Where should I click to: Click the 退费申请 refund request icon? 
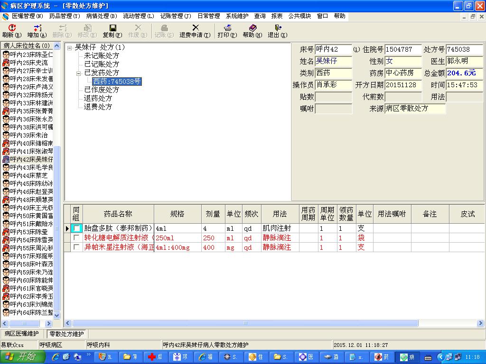pyautogui.click(x=195, y=28)
